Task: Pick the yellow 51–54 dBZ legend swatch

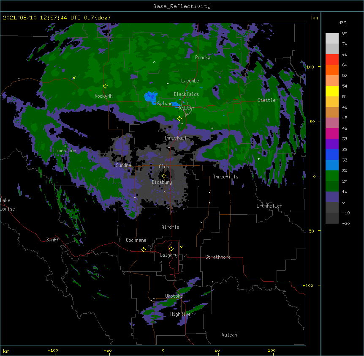Action: click(332, 91)
